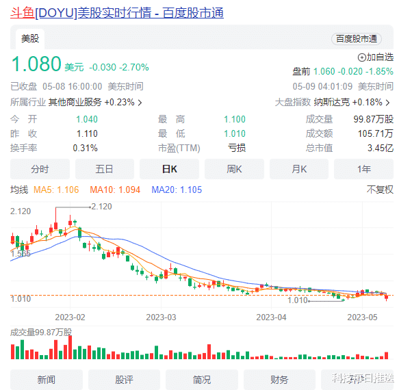Switch to the 周K chart tab
This screenshot has height=390, width=399.
click(234, 169)
